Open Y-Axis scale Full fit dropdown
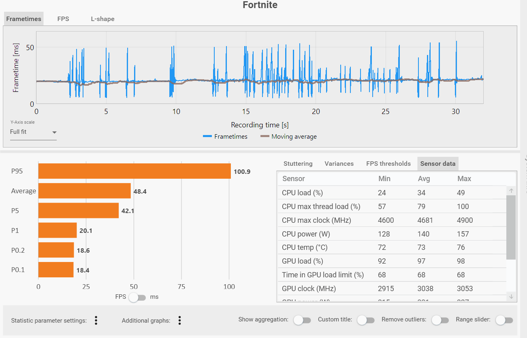 (33, 132)
